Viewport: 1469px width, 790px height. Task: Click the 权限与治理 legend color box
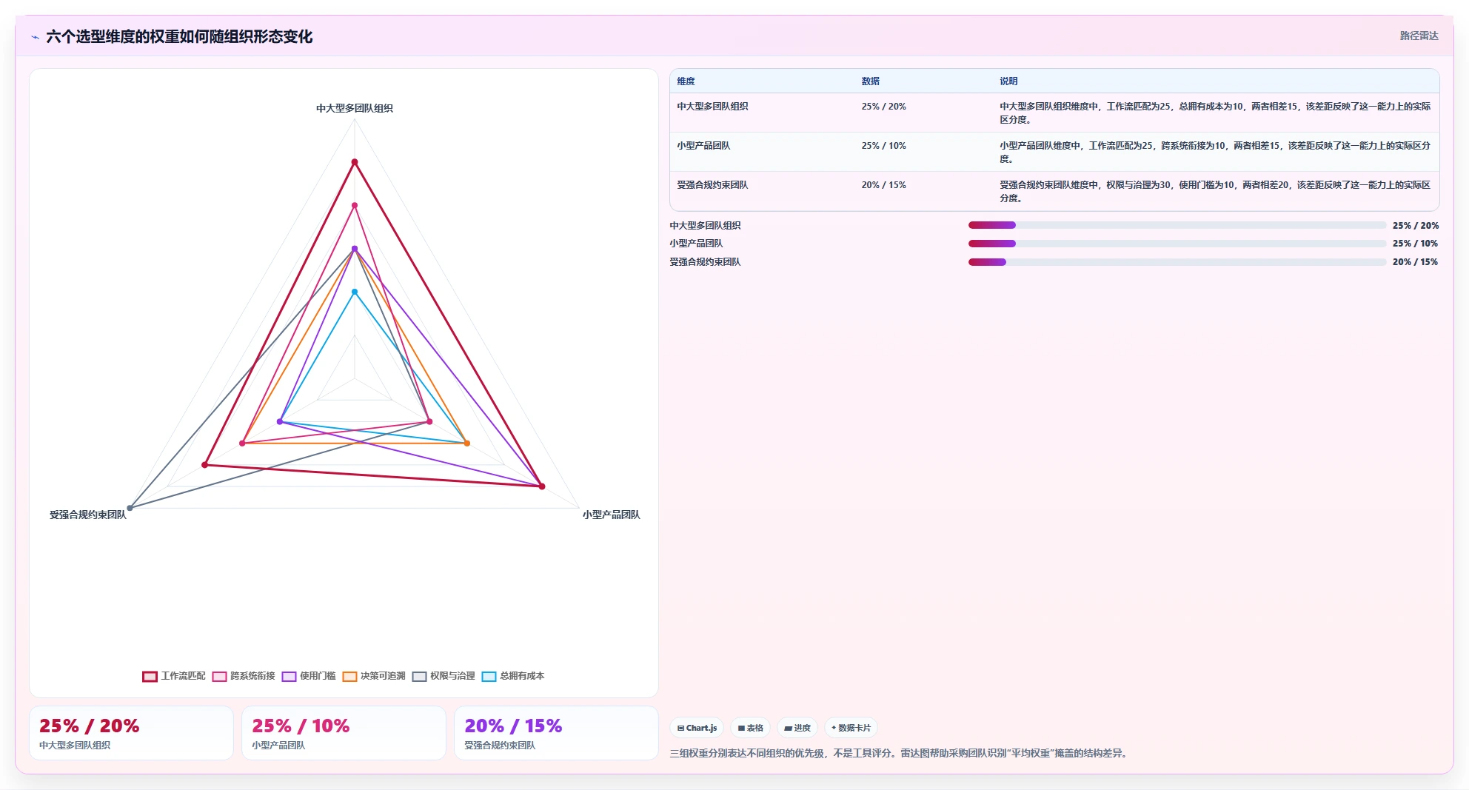pyautogui.click(x=419, y=676)
